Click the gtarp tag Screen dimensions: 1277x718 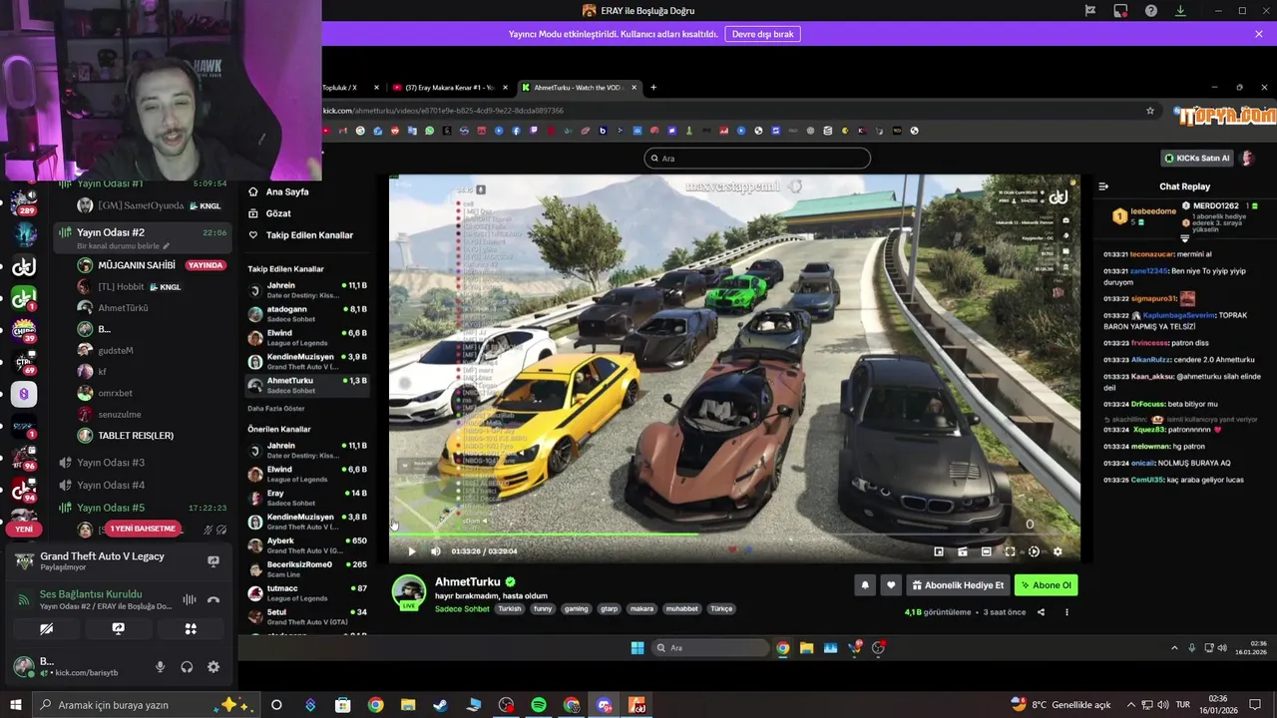(609, 608)
